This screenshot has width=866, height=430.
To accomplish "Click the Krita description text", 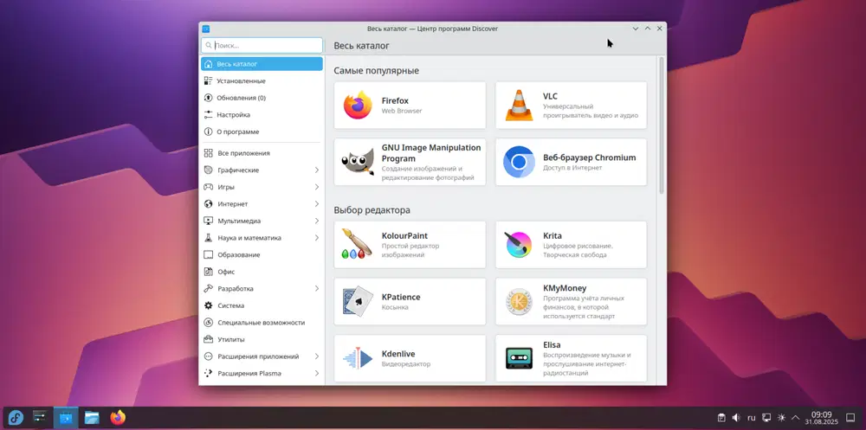I will (x=578, y=250).
